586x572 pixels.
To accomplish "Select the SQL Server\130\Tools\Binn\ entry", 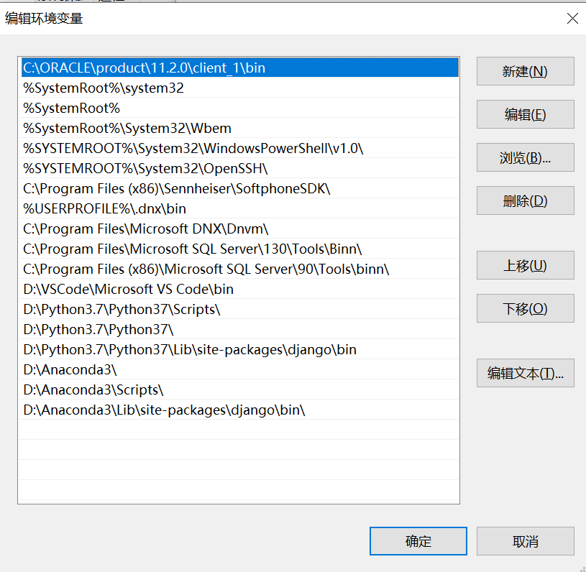I will tap(240, 249).
